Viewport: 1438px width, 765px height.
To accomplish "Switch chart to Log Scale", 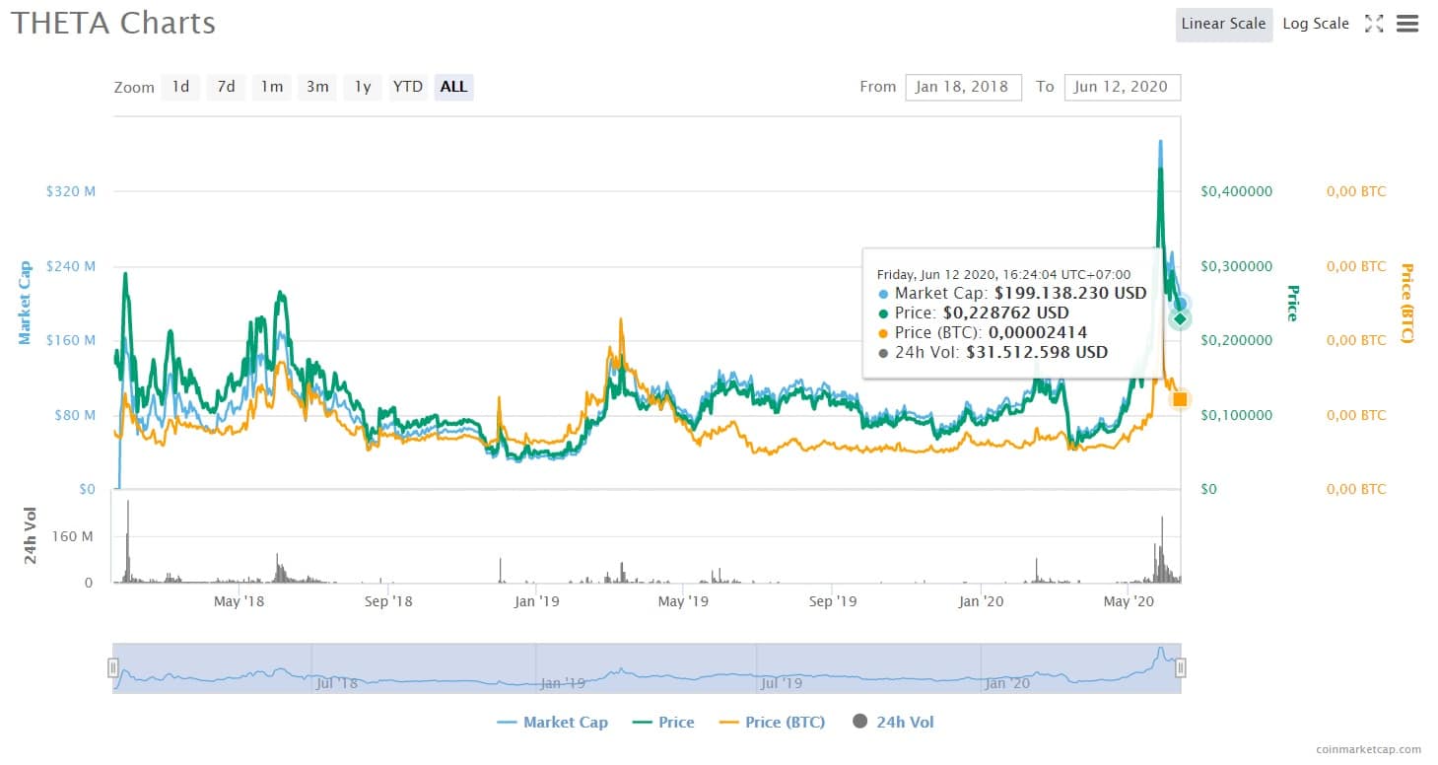I will (x=1316, y=24).
